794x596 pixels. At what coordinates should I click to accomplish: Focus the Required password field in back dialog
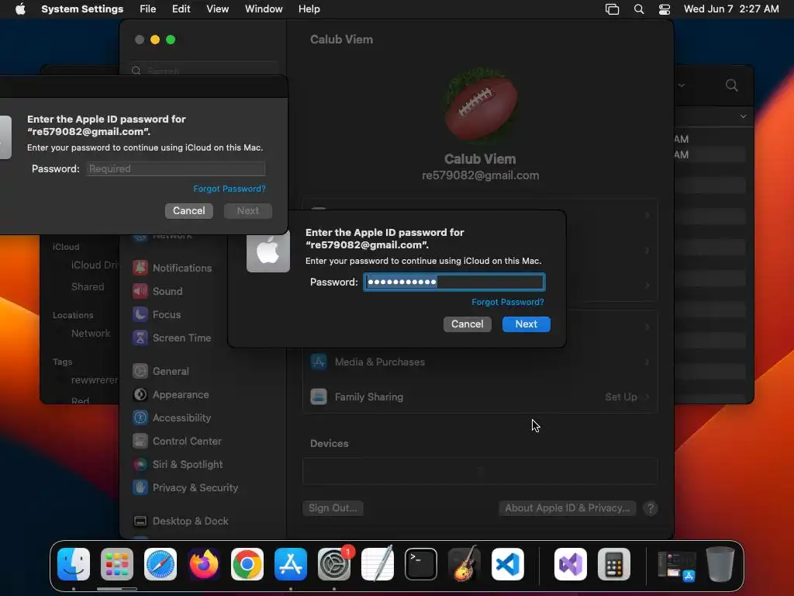click(x=176, y=168)
